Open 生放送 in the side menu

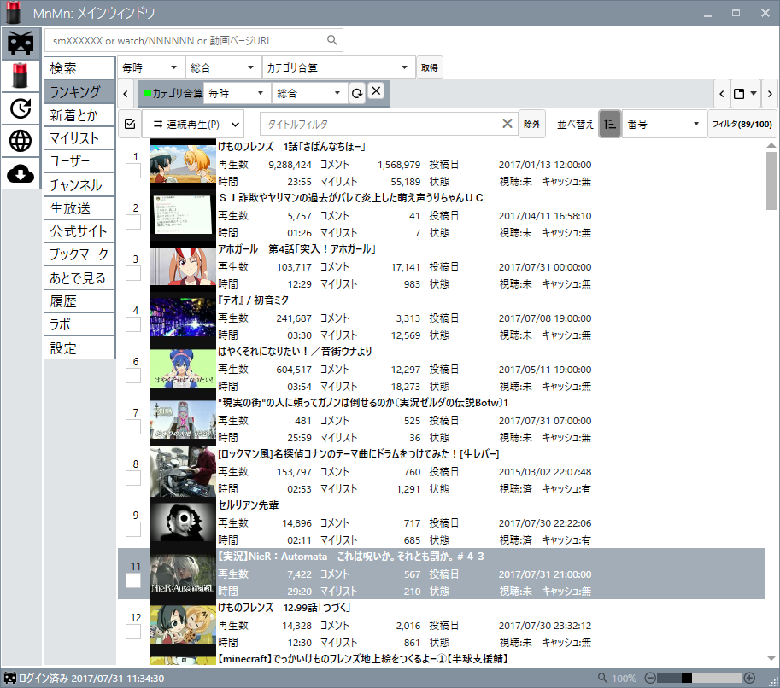point(79,208)
